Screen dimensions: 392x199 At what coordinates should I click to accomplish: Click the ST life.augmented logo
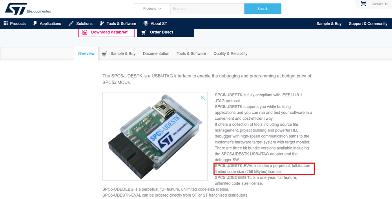28,9
